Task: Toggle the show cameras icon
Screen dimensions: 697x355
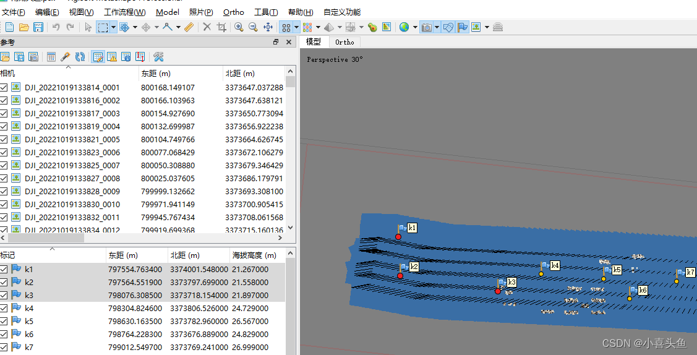Action: tap(426, 28)
